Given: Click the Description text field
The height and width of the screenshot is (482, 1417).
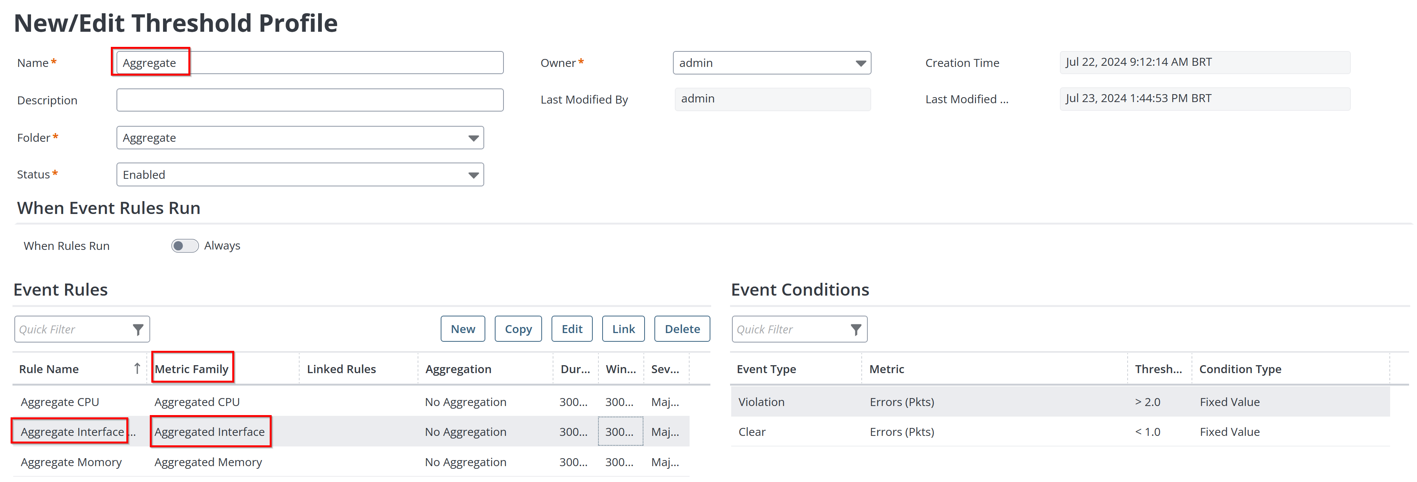Looking at the screenshot, I should pos(309,100).
